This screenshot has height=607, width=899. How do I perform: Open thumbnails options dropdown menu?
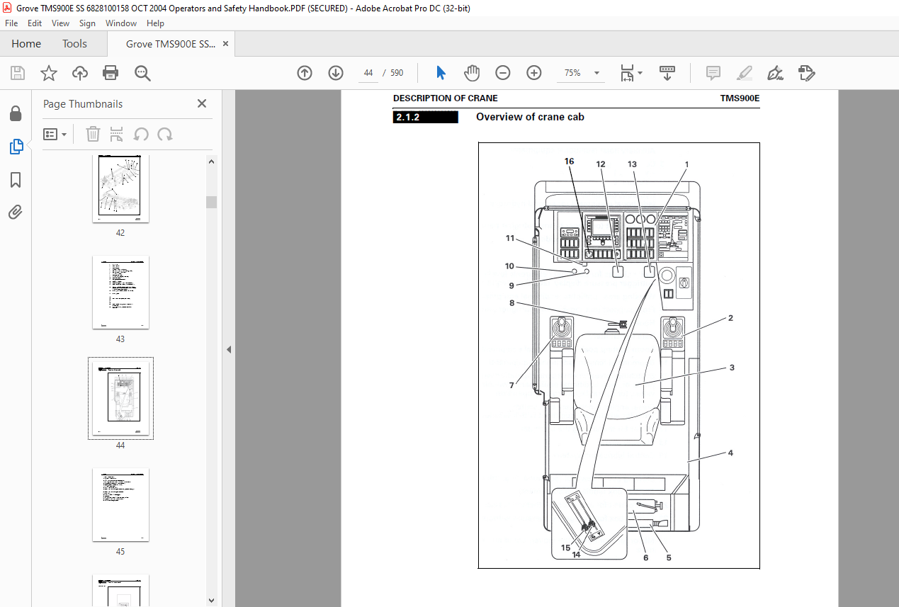(x=55, y=134)
